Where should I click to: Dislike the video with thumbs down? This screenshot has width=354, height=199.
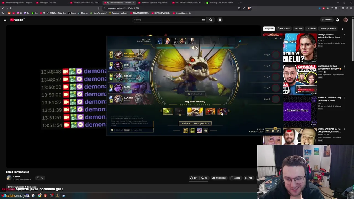pos(204,178)
